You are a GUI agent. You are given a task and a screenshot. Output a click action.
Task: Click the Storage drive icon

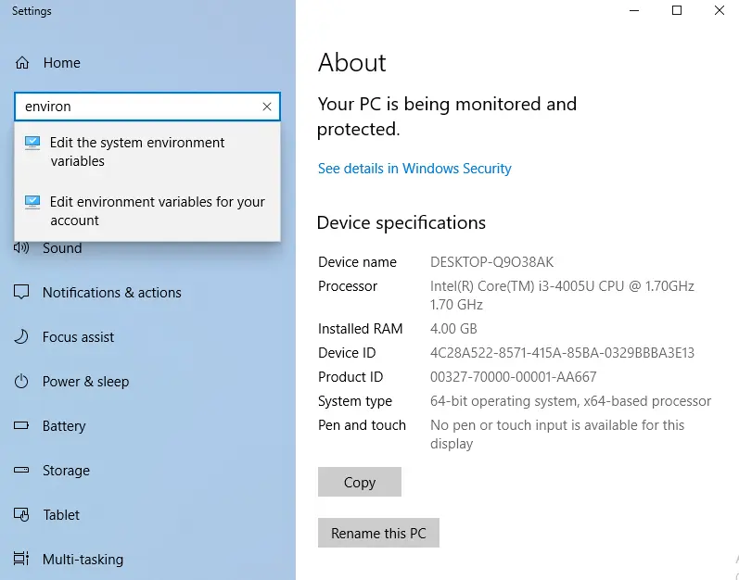(21, 470)
